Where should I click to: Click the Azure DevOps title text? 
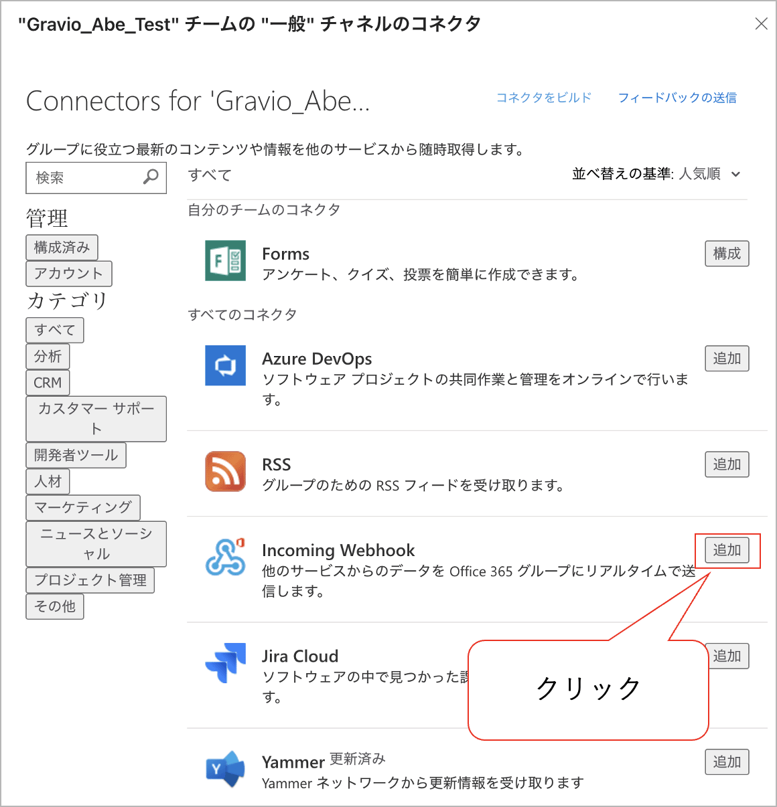(x=317, y=359)
